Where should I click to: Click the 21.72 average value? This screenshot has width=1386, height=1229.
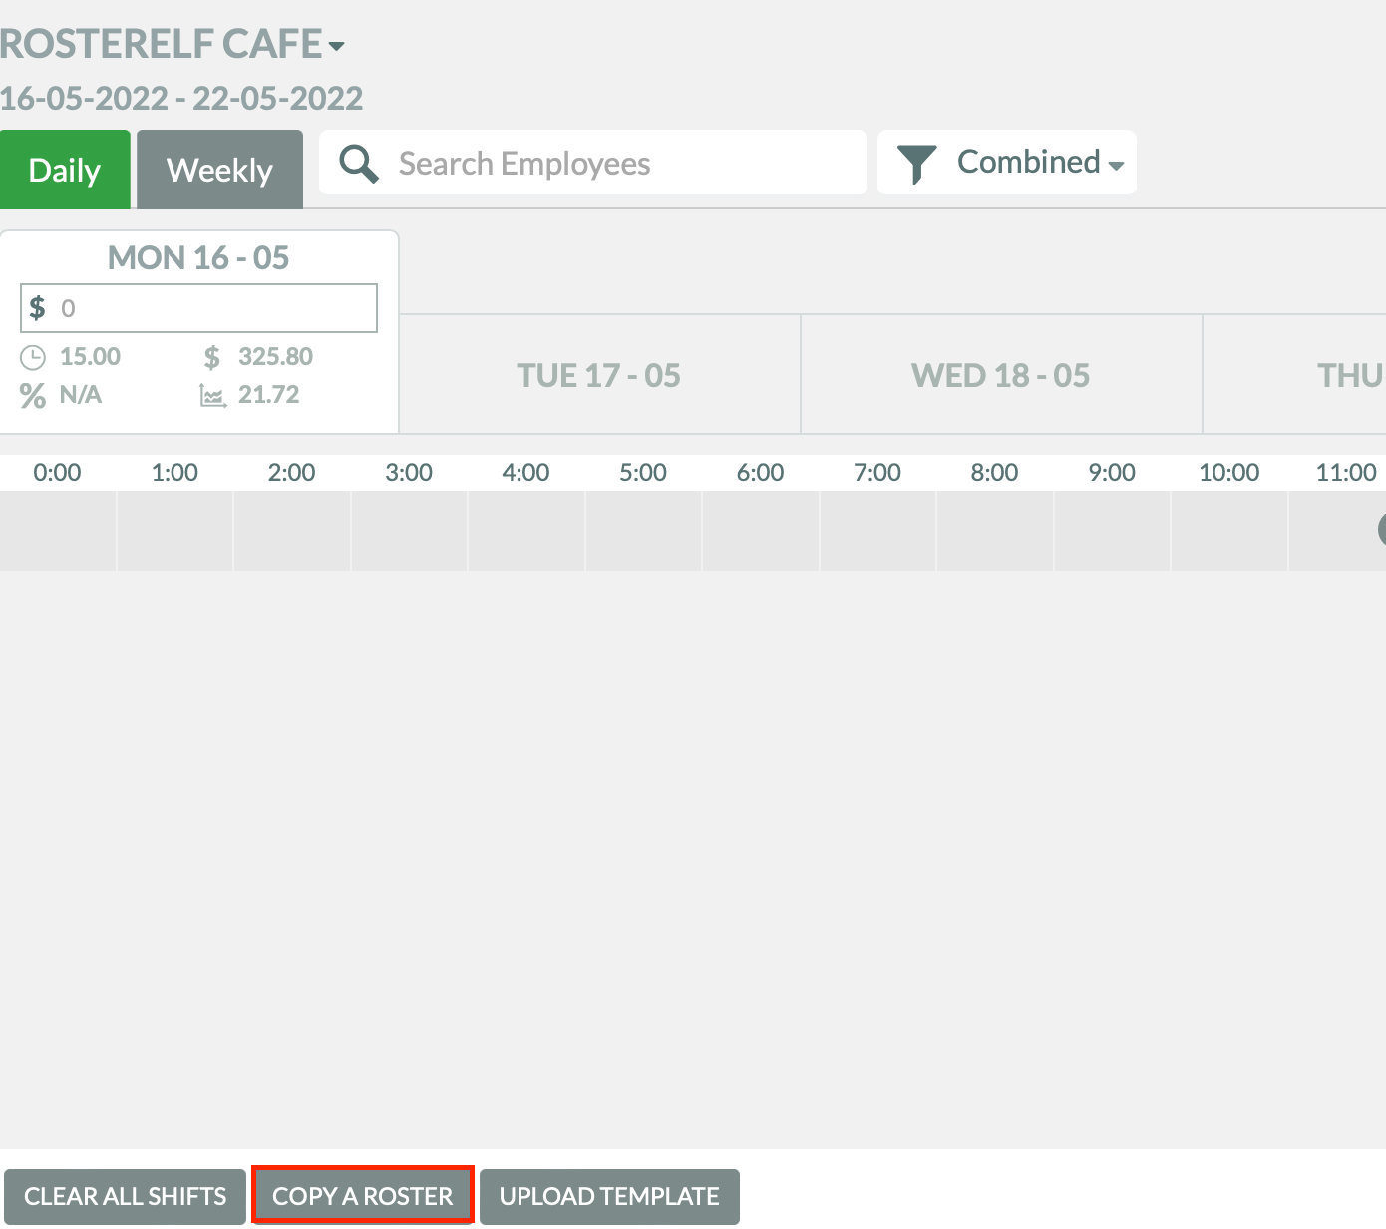pyautogui.click(x=269, y=395)
